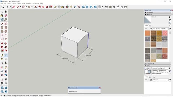Image resolution: width=173 pixels, height=97 pixels.
Task: Open Select tool dropdown arrow in toolbar
Action: click(10, 7)
